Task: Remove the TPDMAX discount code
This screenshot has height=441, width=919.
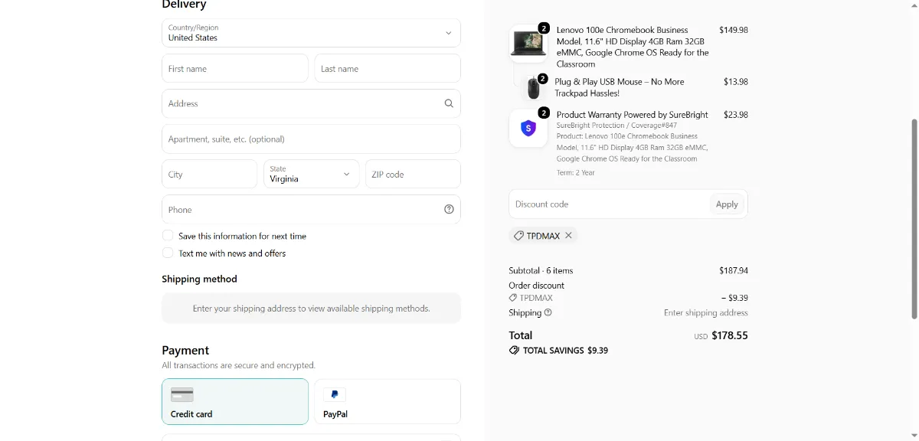Action: tap(568, 236)
